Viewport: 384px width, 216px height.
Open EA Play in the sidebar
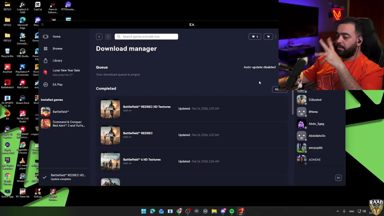click(x=58, y=85)
